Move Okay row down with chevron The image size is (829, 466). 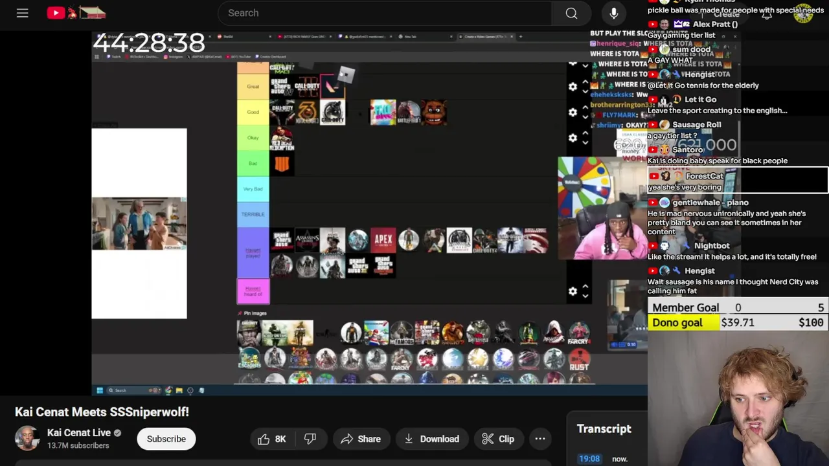pyautogui.click(x=585, y=142)
